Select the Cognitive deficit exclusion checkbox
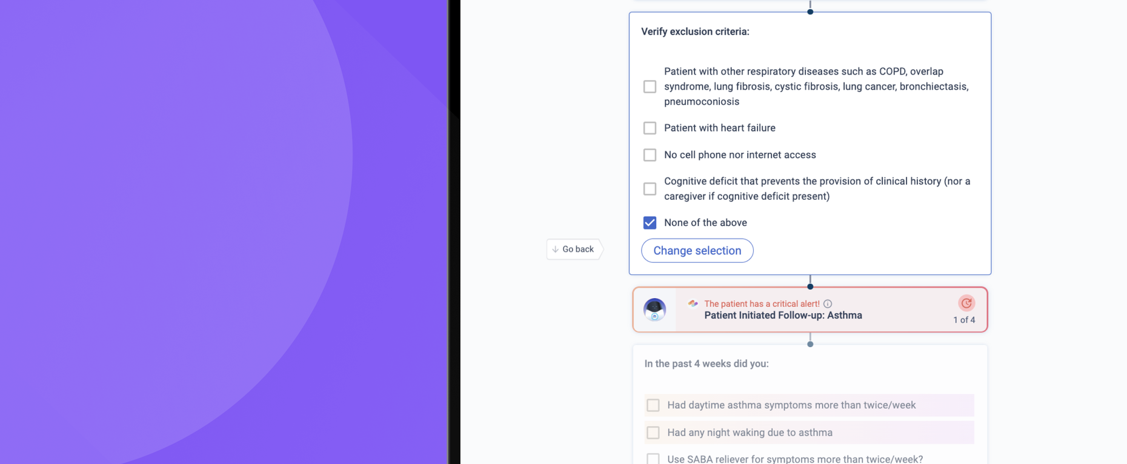The width and height of the screenshot is (1127, 464). click(x=650, y=189)
